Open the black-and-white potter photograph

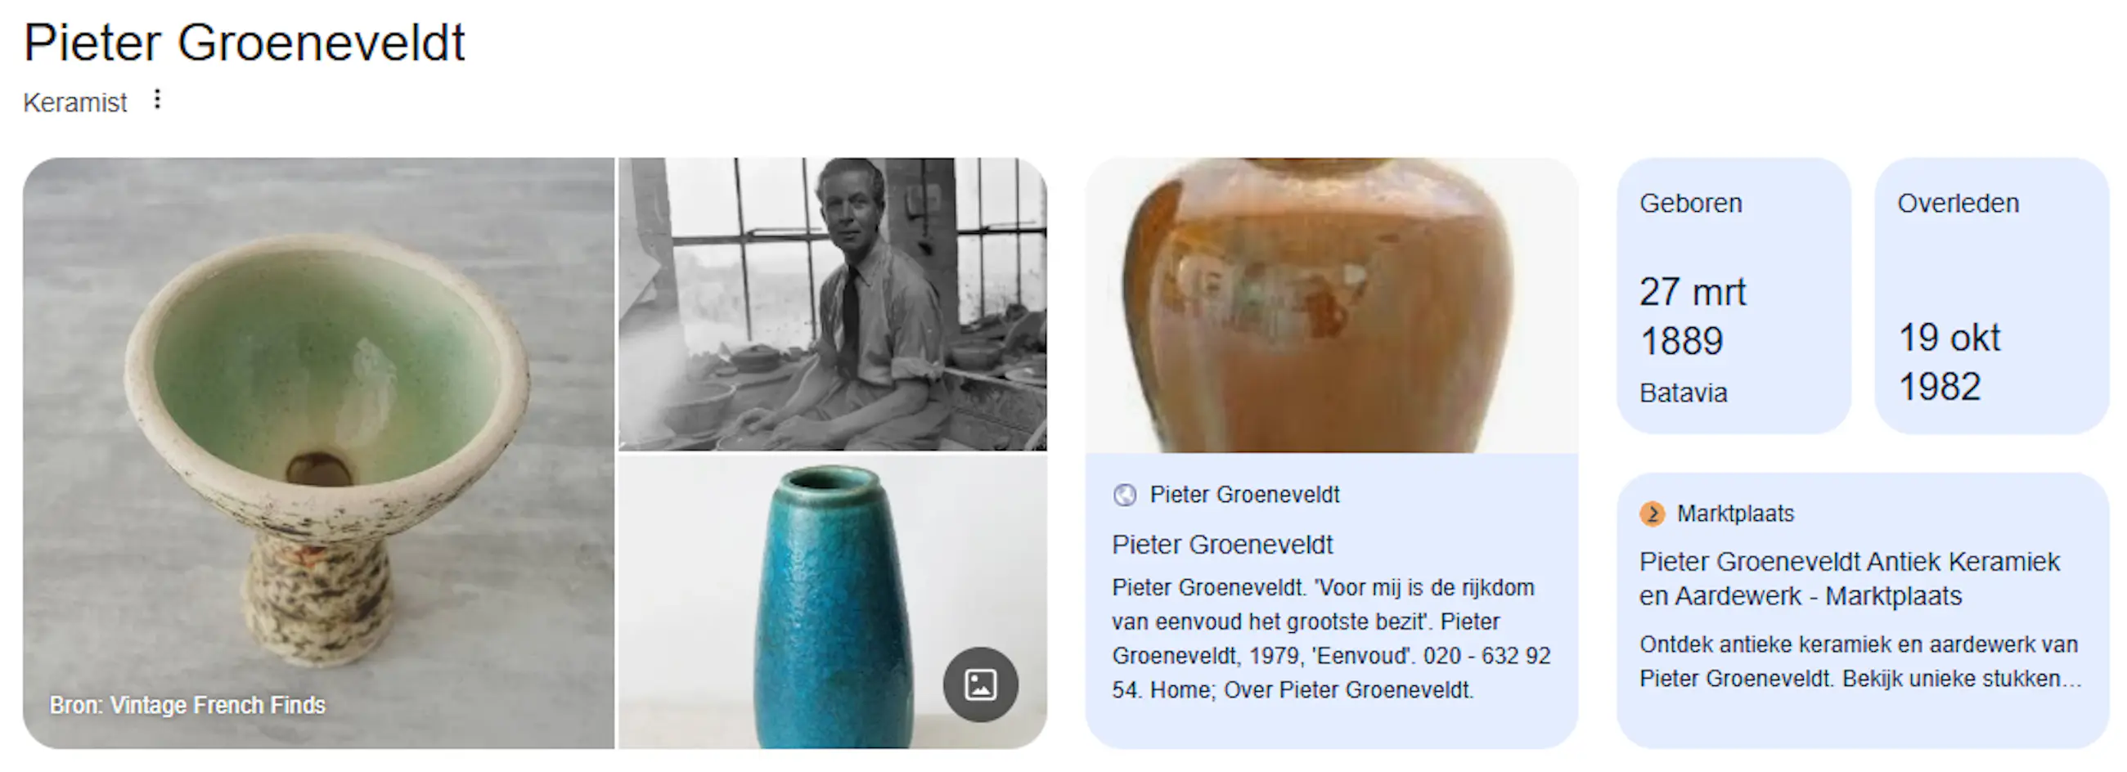[x=832, y=305]
